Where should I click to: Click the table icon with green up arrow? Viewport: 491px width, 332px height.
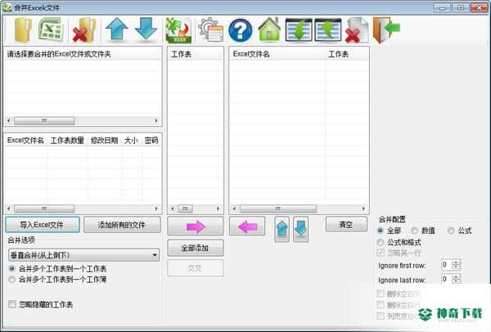click(328, 30)
